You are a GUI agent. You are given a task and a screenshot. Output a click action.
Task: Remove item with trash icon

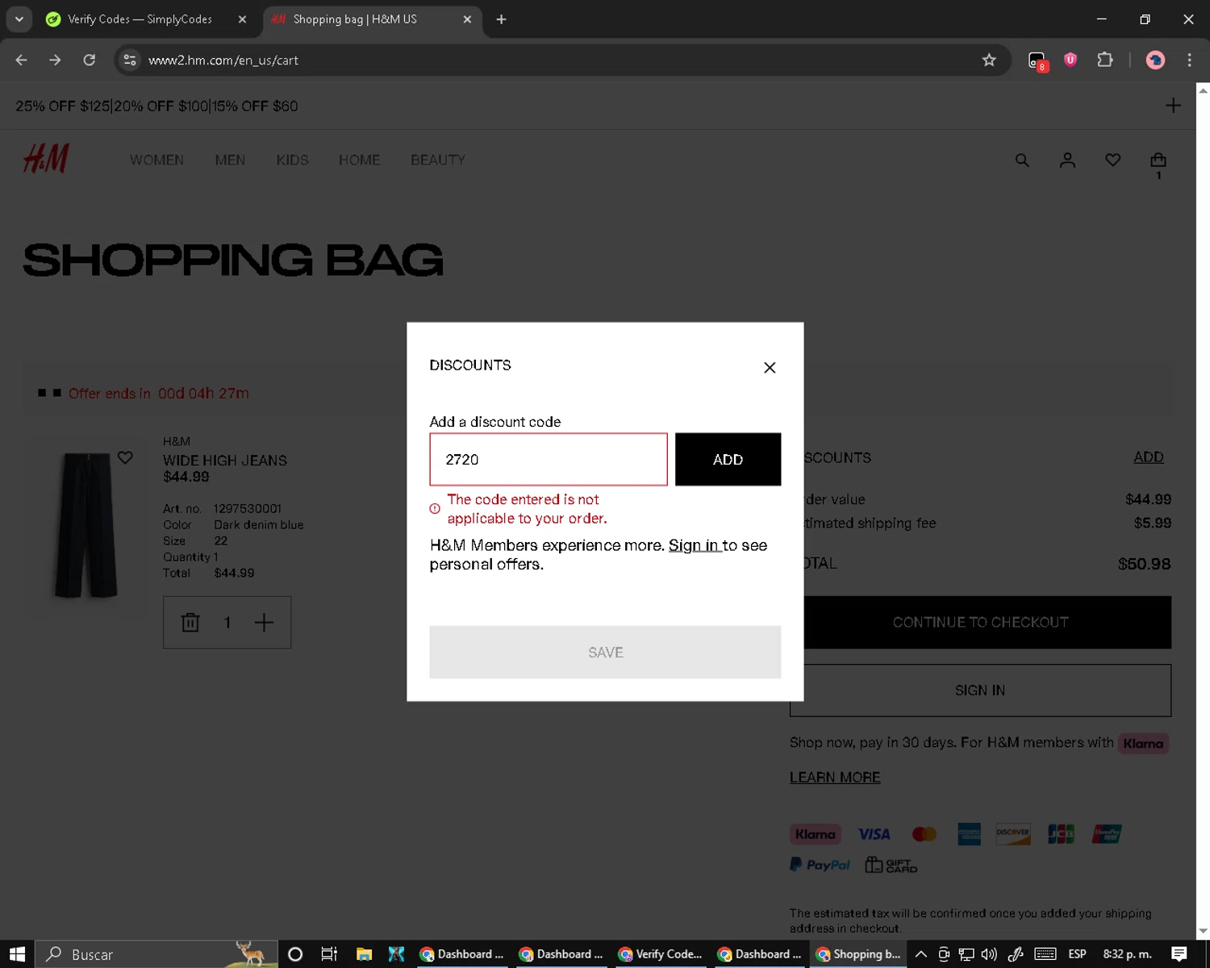click(x=190, y=622)
